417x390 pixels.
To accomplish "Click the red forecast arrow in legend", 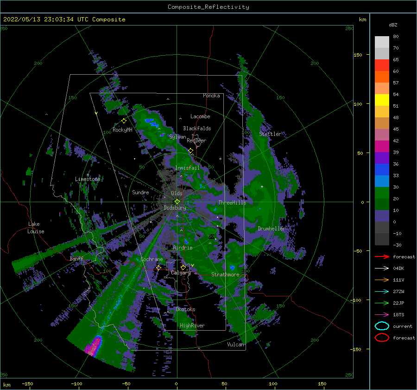I will point(382,256).
